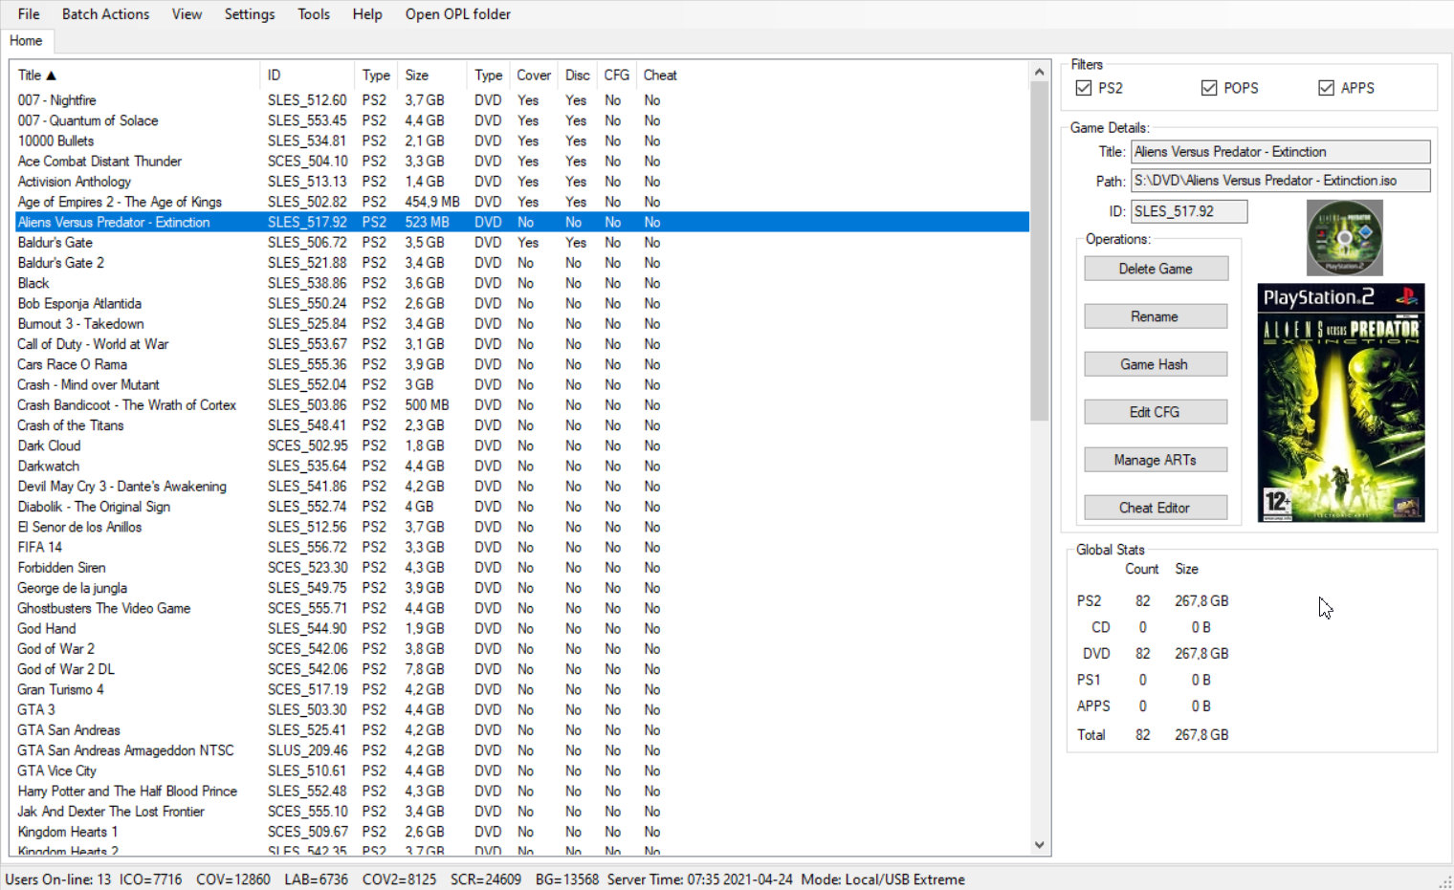Sort by the Cheat column header
The image size is (1454, 890).
coord(660,75)
